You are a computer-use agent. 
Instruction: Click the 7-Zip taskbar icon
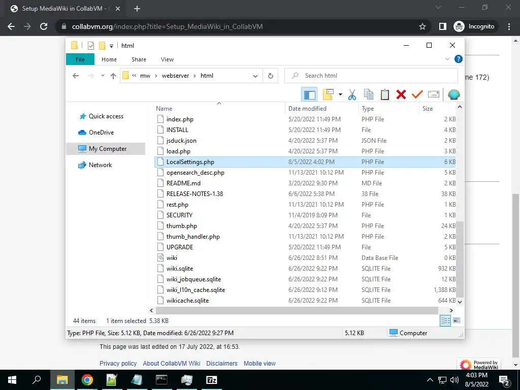coord(212,380)
